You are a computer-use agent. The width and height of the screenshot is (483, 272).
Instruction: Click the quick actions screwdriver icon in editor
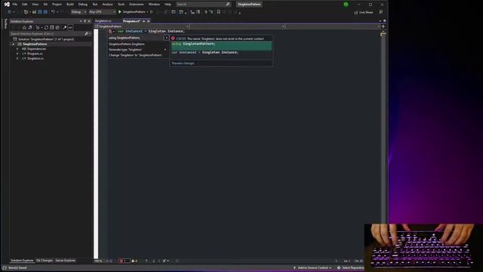(x=110, y=31)
